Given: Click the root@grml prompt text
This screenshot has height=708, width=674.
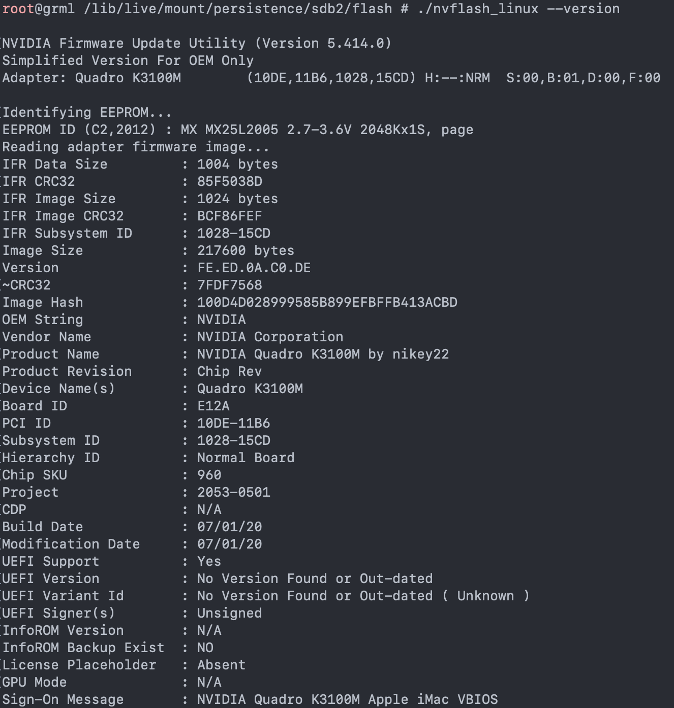Looking at the screenshot, I should point(38,9).
